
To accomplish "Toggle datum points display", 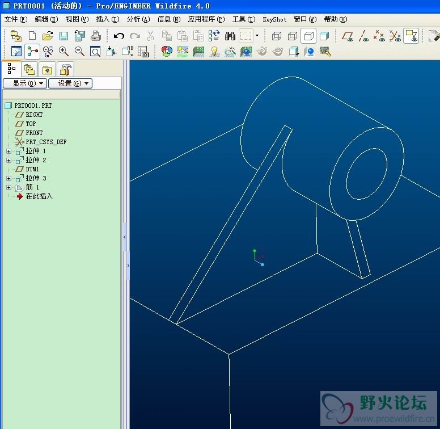I will (379, 36).
